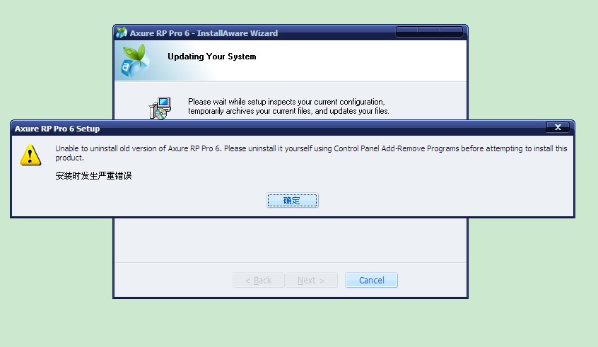Click the Axure leaf logo in wizard header
Viewport: 598px width, 347px height.
pos(135,60)
